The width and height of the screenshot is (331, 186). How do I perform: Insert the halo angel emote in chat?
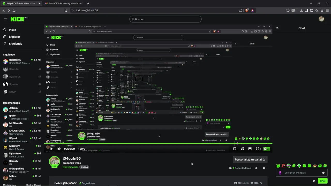pos(278,166)
